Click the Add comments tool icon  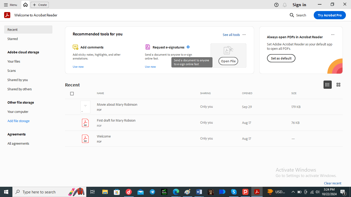click(x=75, y=47)
